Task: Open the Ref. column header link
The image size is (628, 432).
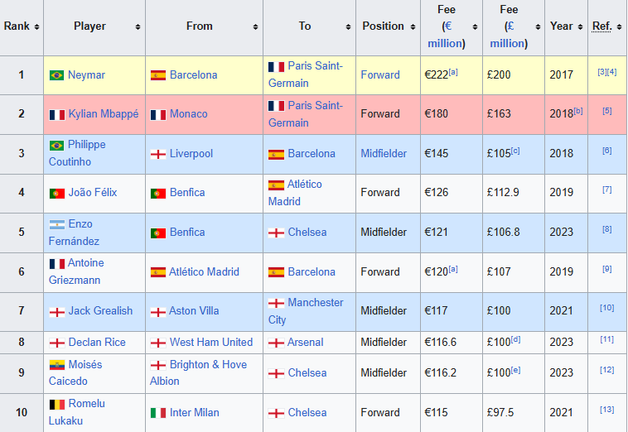Action: click(x=601, y=26)
